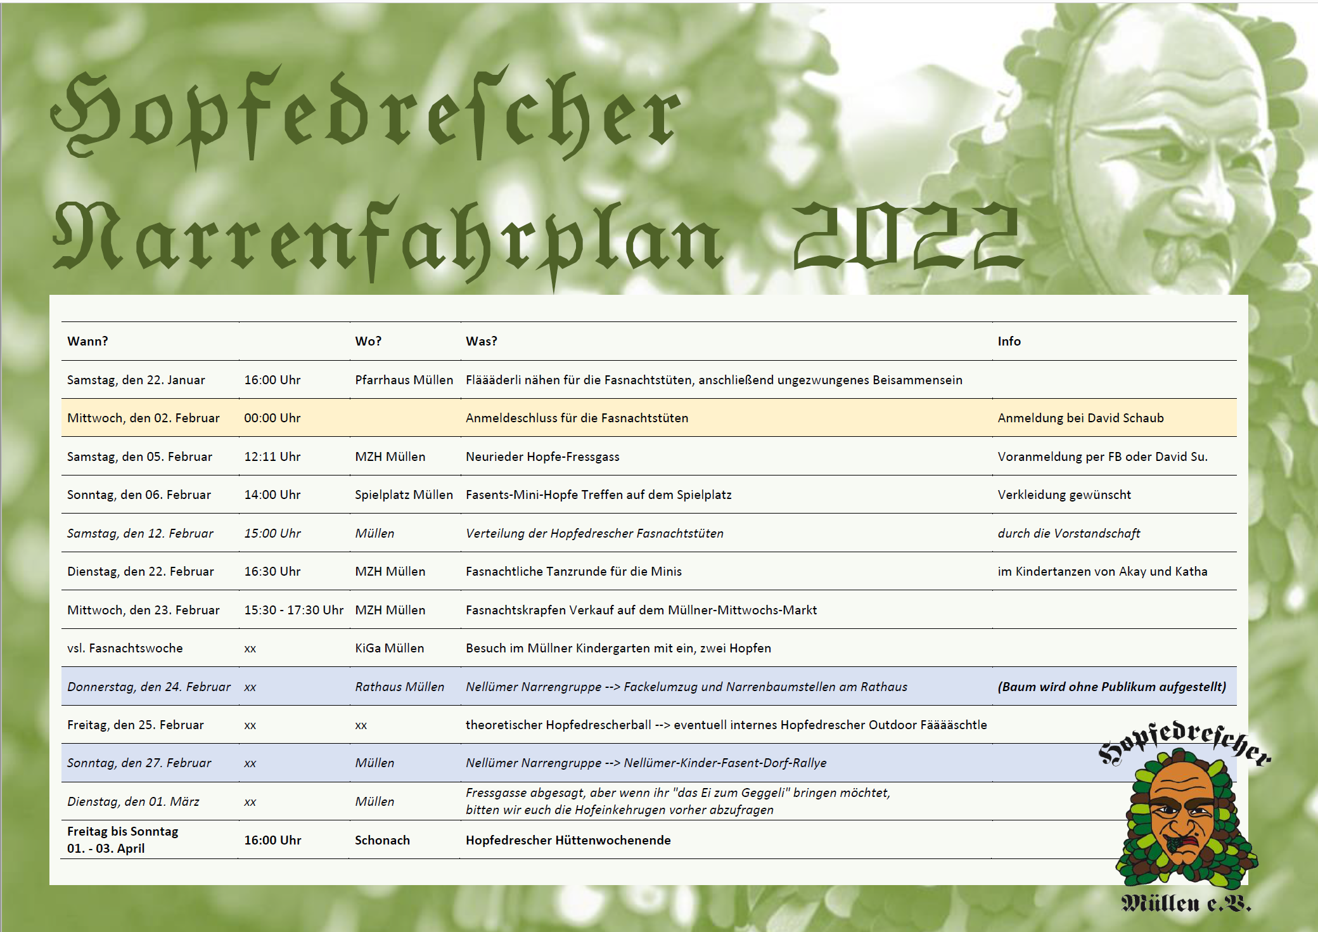Viewport: 1318px width, 932px height.
Task: Click 'Fasnachtskrapfen Verkauf auf dem Müllner-Mittwochs-Markt'
Action: 641,610
